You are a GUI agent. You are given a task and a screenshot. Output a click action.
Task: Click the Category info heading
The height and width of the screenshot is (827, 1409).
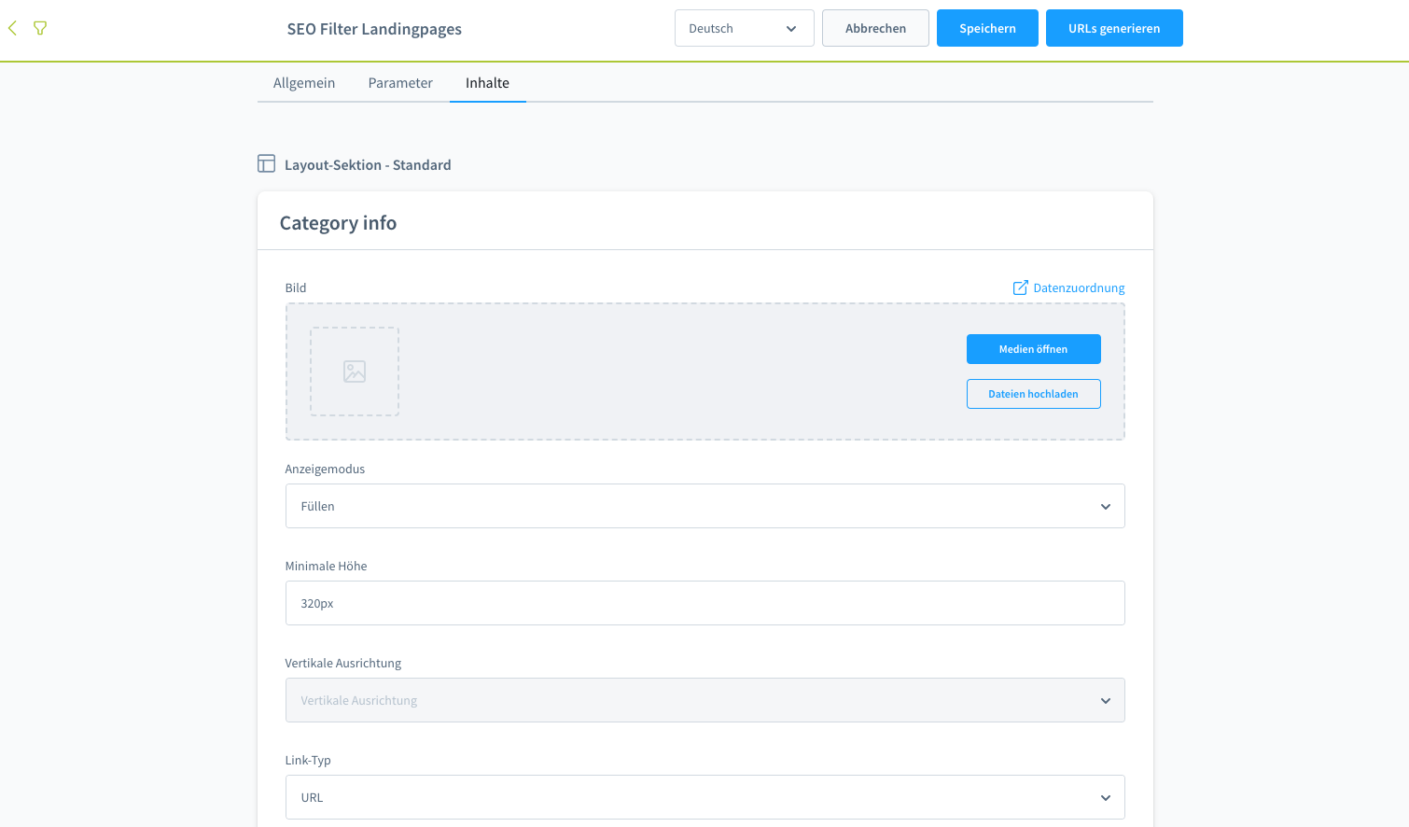tap(338, 223)
